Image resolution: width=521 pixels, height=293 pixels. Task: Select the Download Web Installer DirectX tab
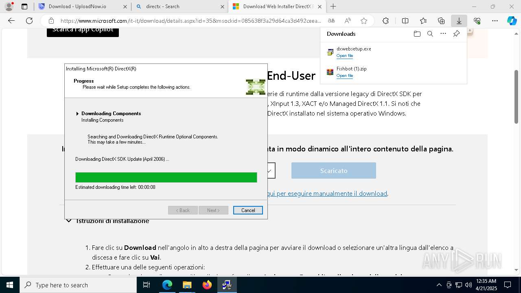point(277,7)
